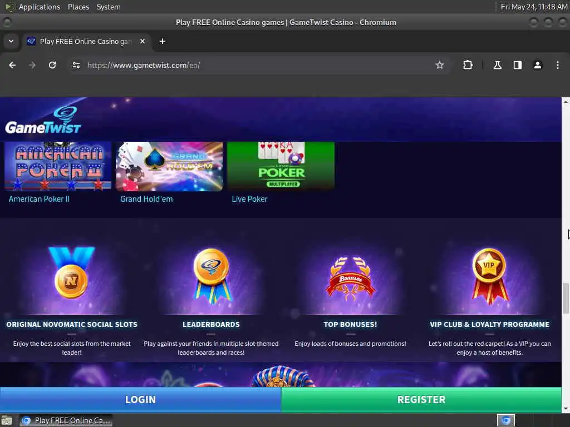Click scrollbar up arrow
570x427 pixels.
click(x=566, y=102)
